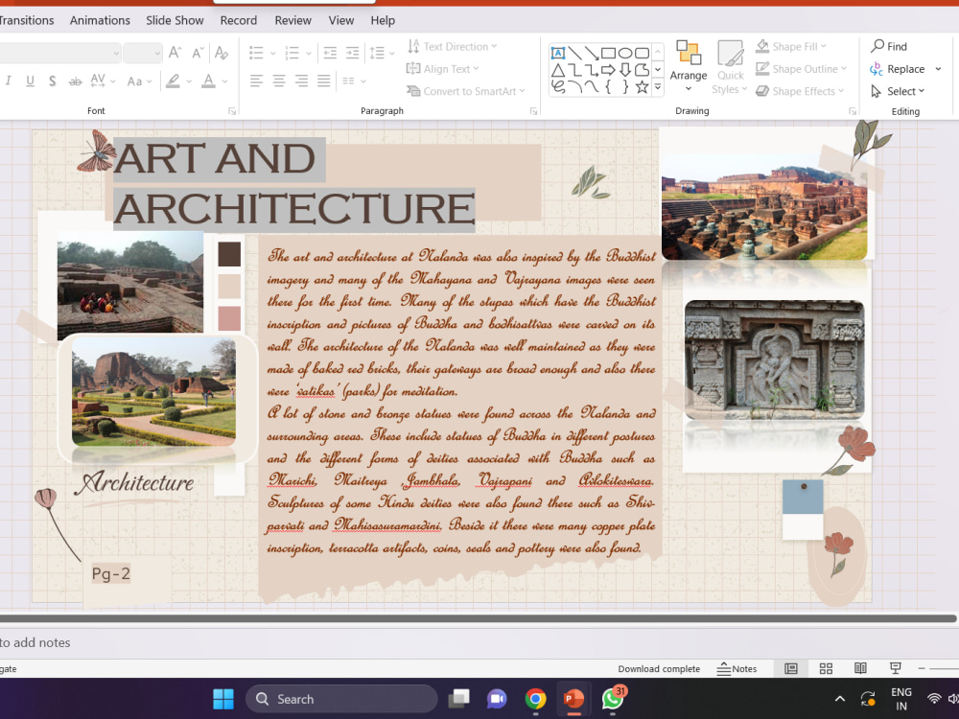
Task: Select the Triangle shape in gallery
Action: pos(558,70)
